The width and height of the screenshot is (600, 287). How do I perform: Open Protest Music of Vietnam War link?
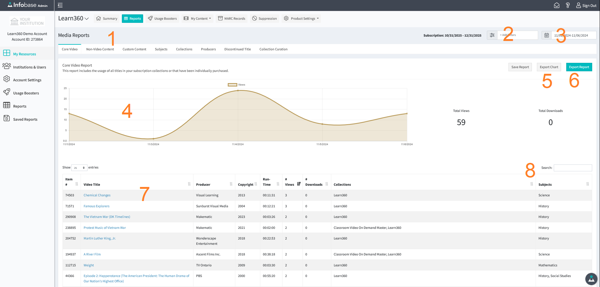tap(105, 228)
